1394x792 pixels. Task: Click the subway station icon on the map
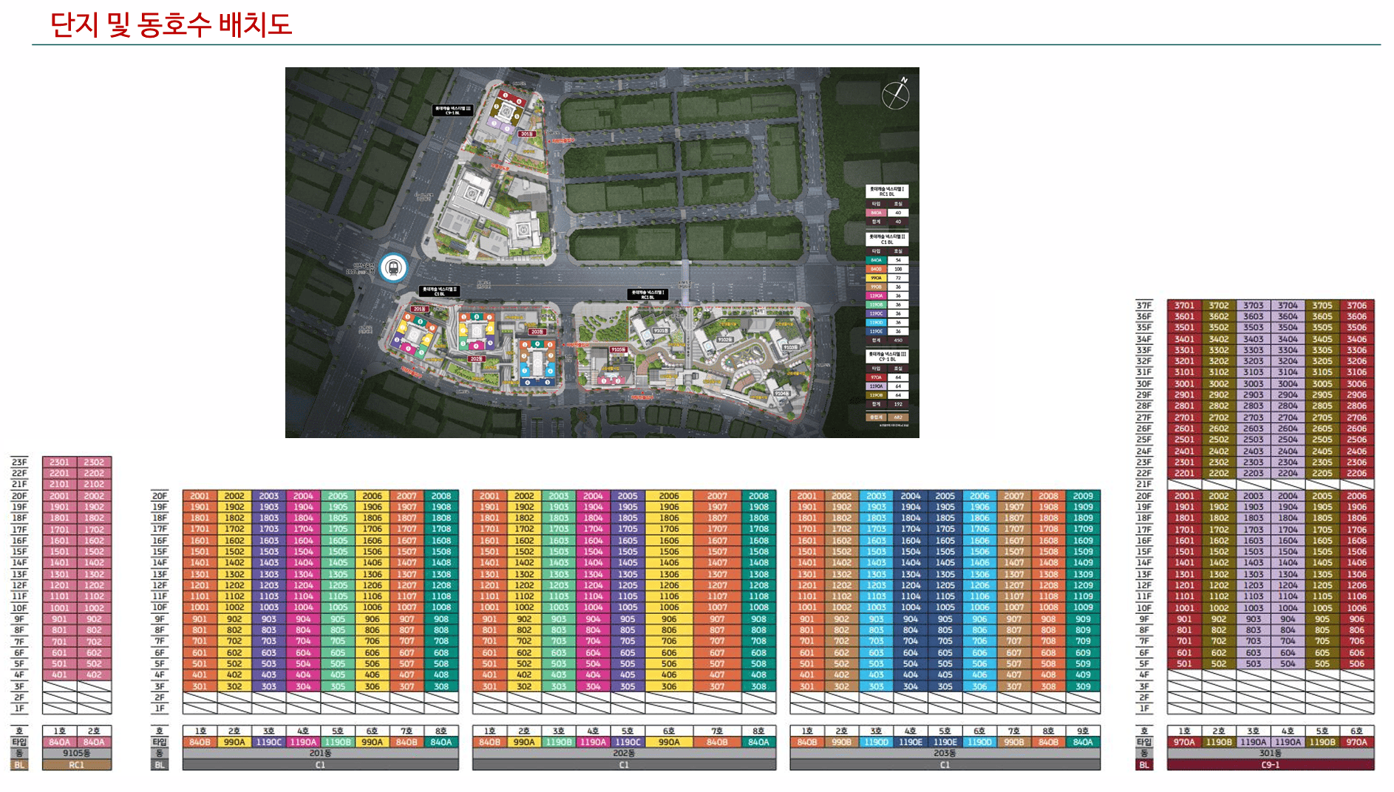click(393, 267)
